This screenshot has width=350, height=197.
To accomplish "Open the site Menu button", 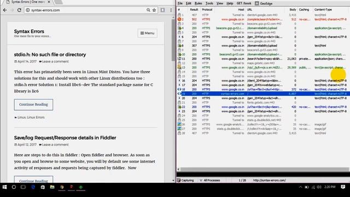I will (147, 33).
